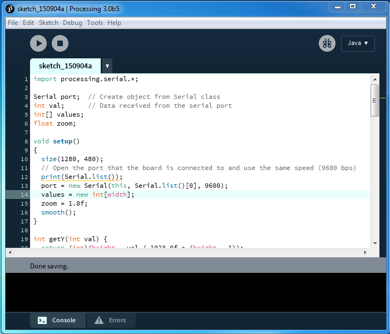
Task: Click line number 1 in the gutter
Action: (x=26, y=79)
